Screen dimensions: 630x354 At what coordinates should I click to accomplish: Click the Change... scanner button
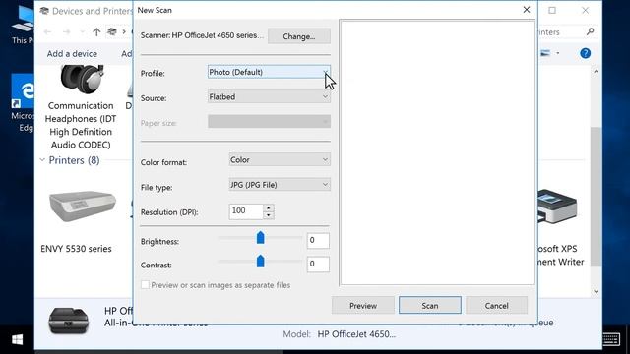pyautogui.click(x=299, y=36)
